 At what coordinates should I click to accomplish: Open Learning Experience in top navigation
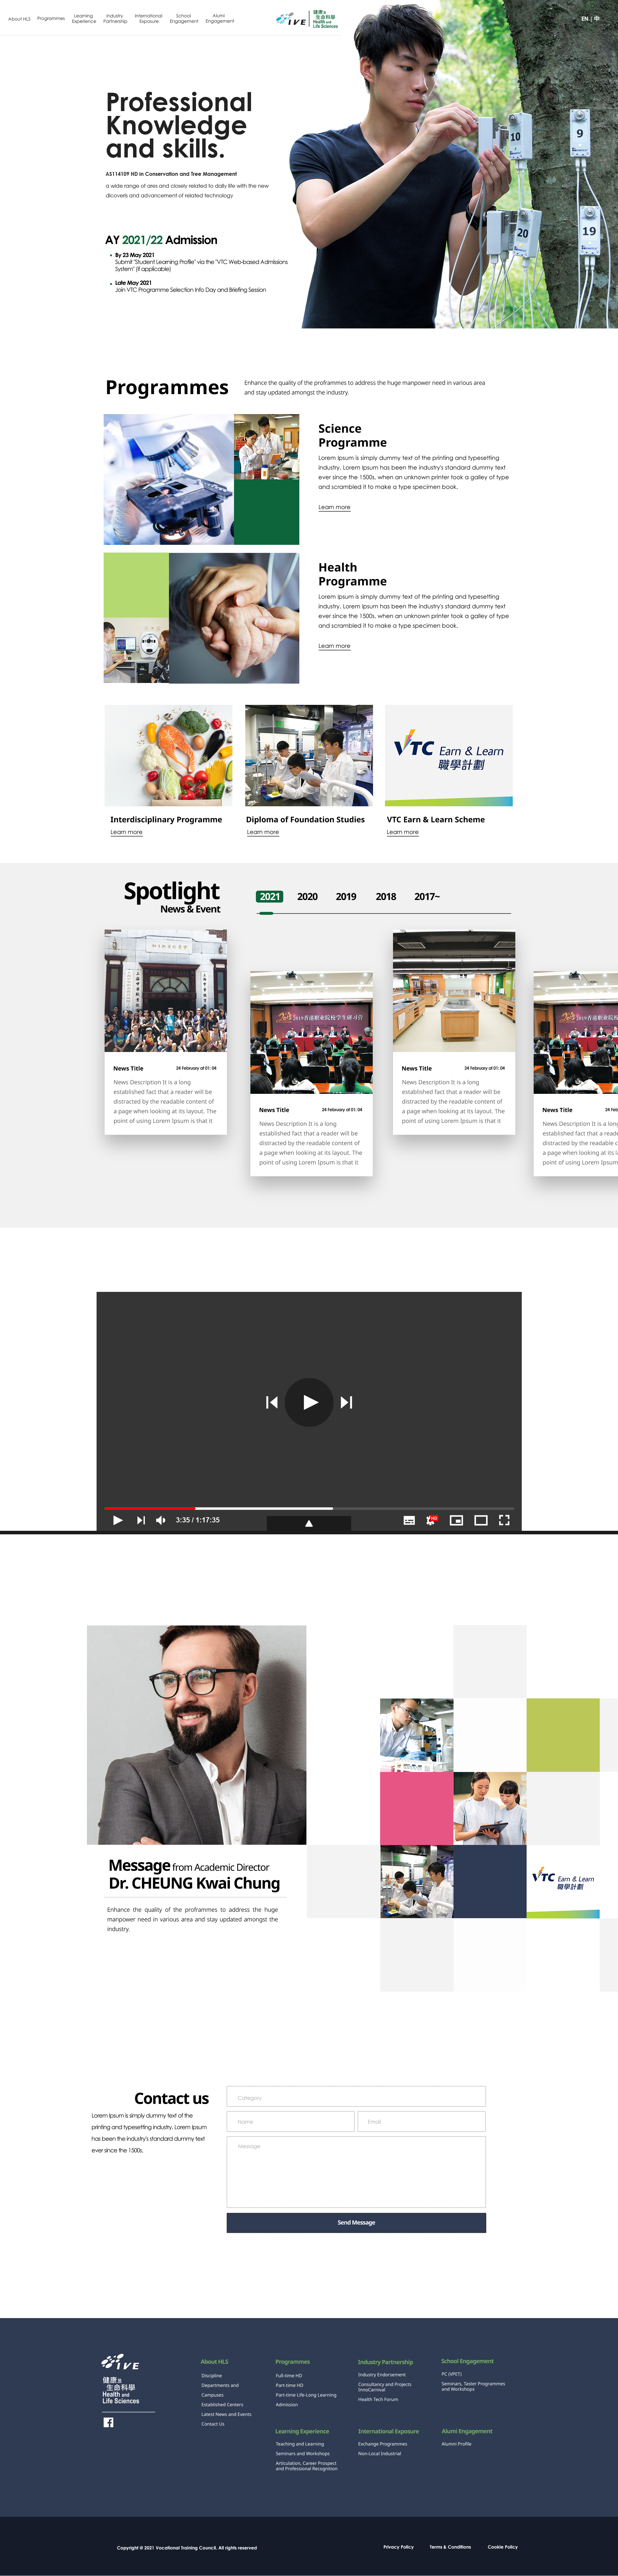(x=84, y=18)
